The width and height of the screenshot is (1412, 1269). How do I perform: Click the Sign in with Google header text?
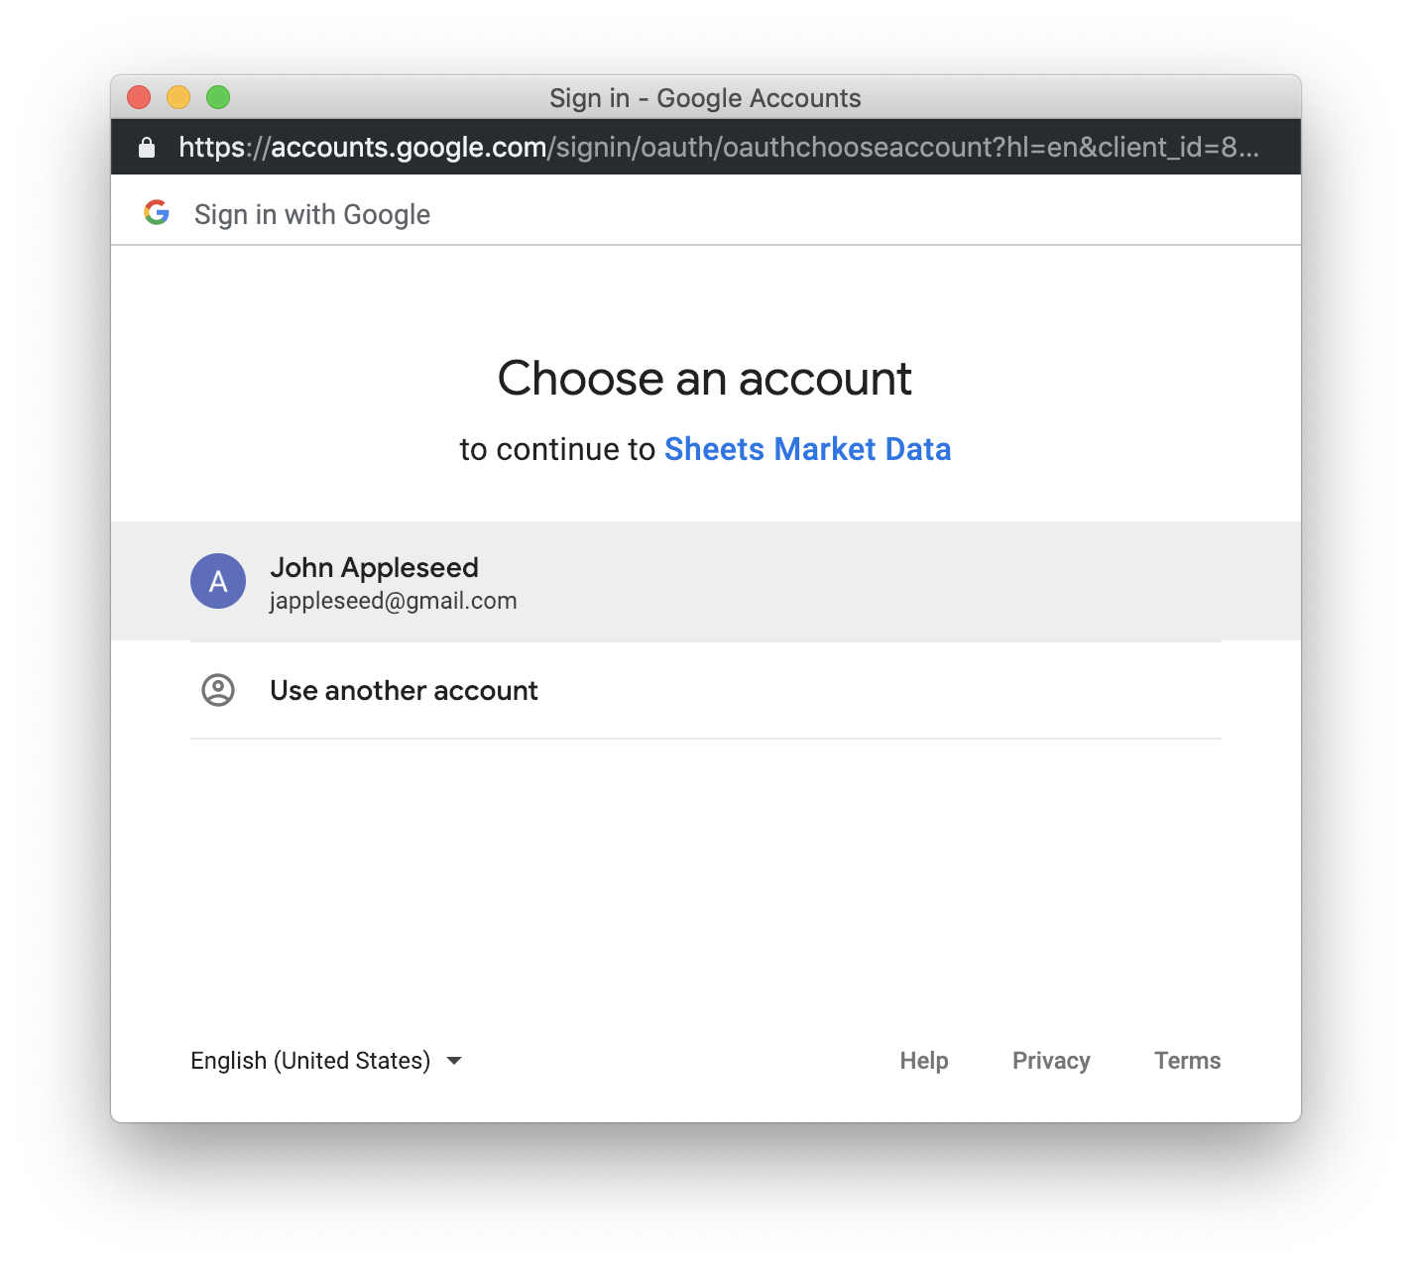coord(312,214)
